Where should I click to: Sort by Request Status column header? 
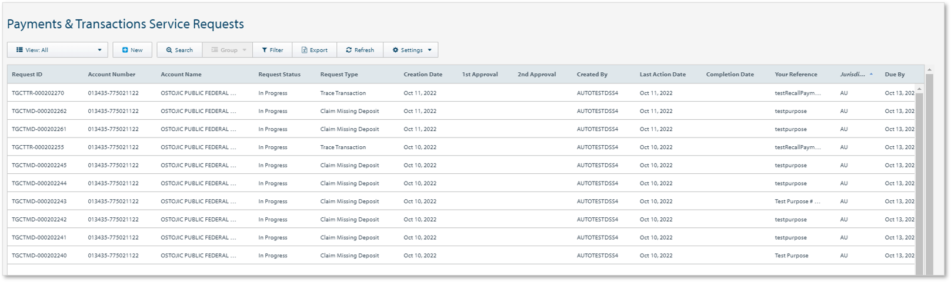point(279,75)
